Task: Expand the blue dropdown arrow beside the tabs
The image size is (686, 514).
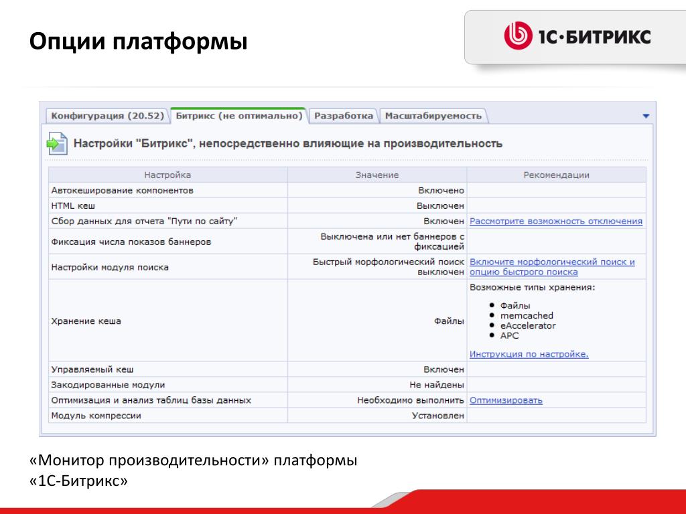Action: point(646,116)
